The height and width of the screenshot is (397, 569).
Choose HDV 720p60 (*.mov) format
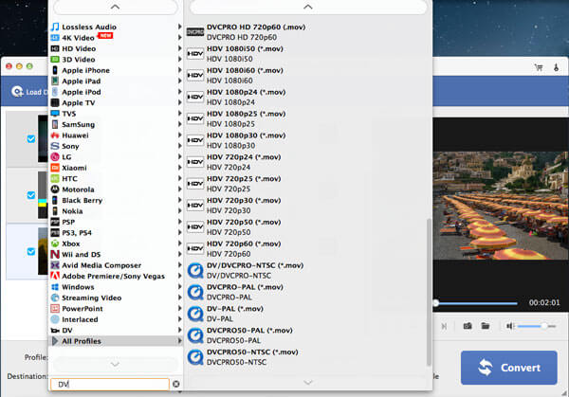[306, 248]
